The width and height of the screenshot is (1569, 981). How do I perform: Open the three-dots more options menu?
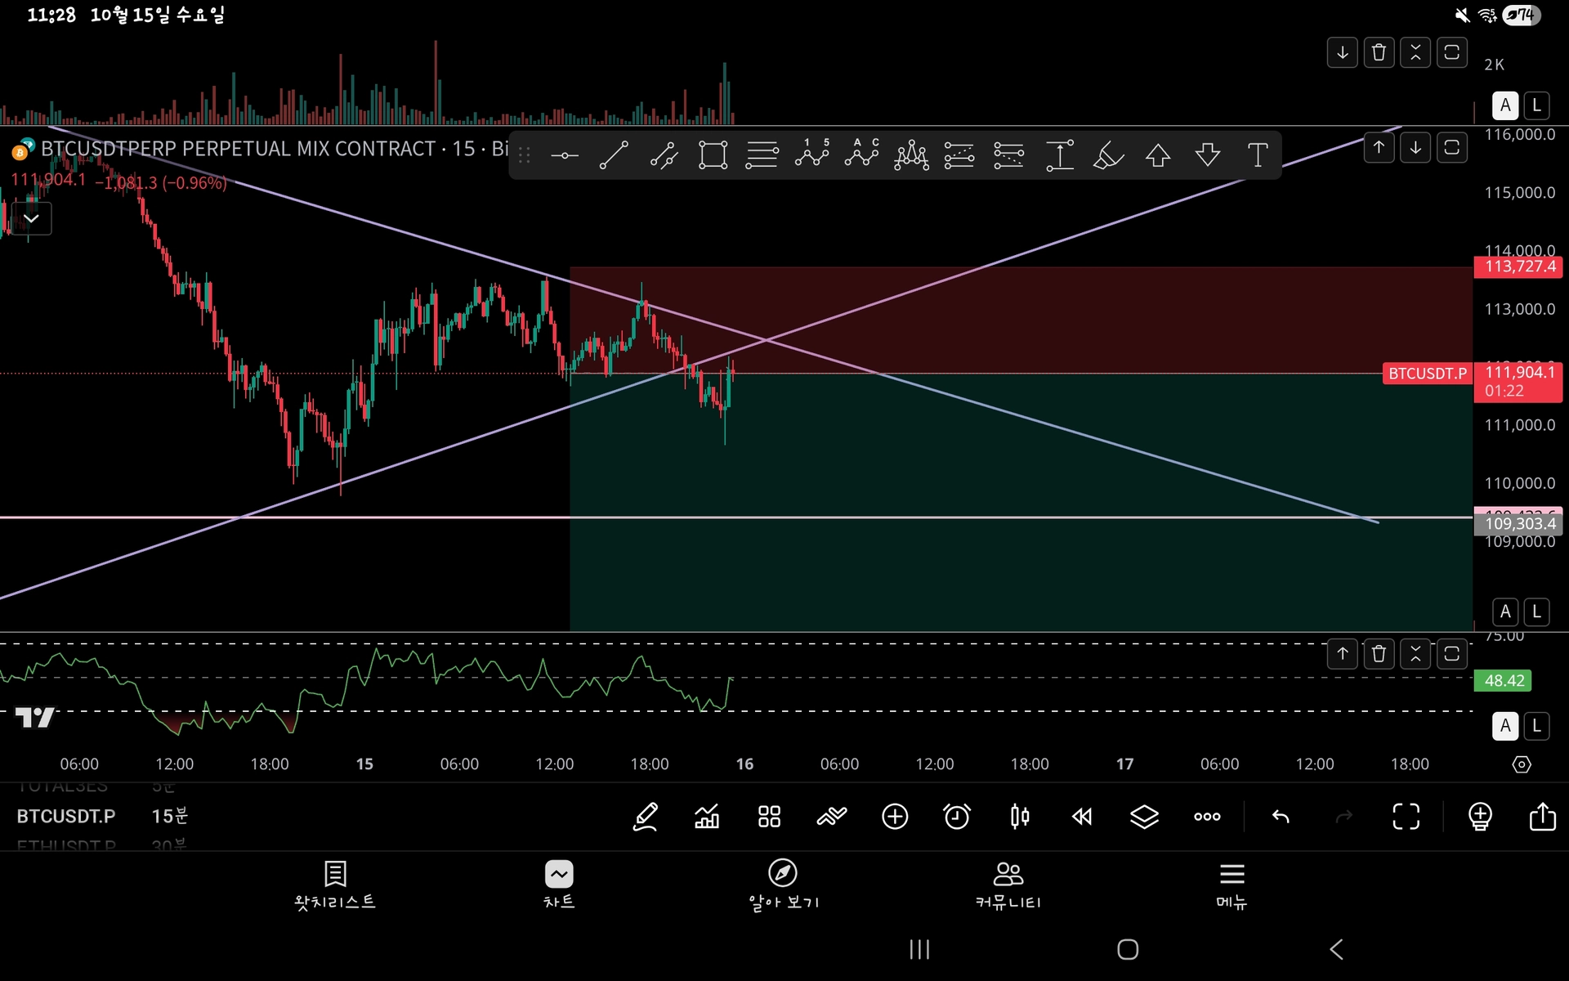click(1207, 816)
